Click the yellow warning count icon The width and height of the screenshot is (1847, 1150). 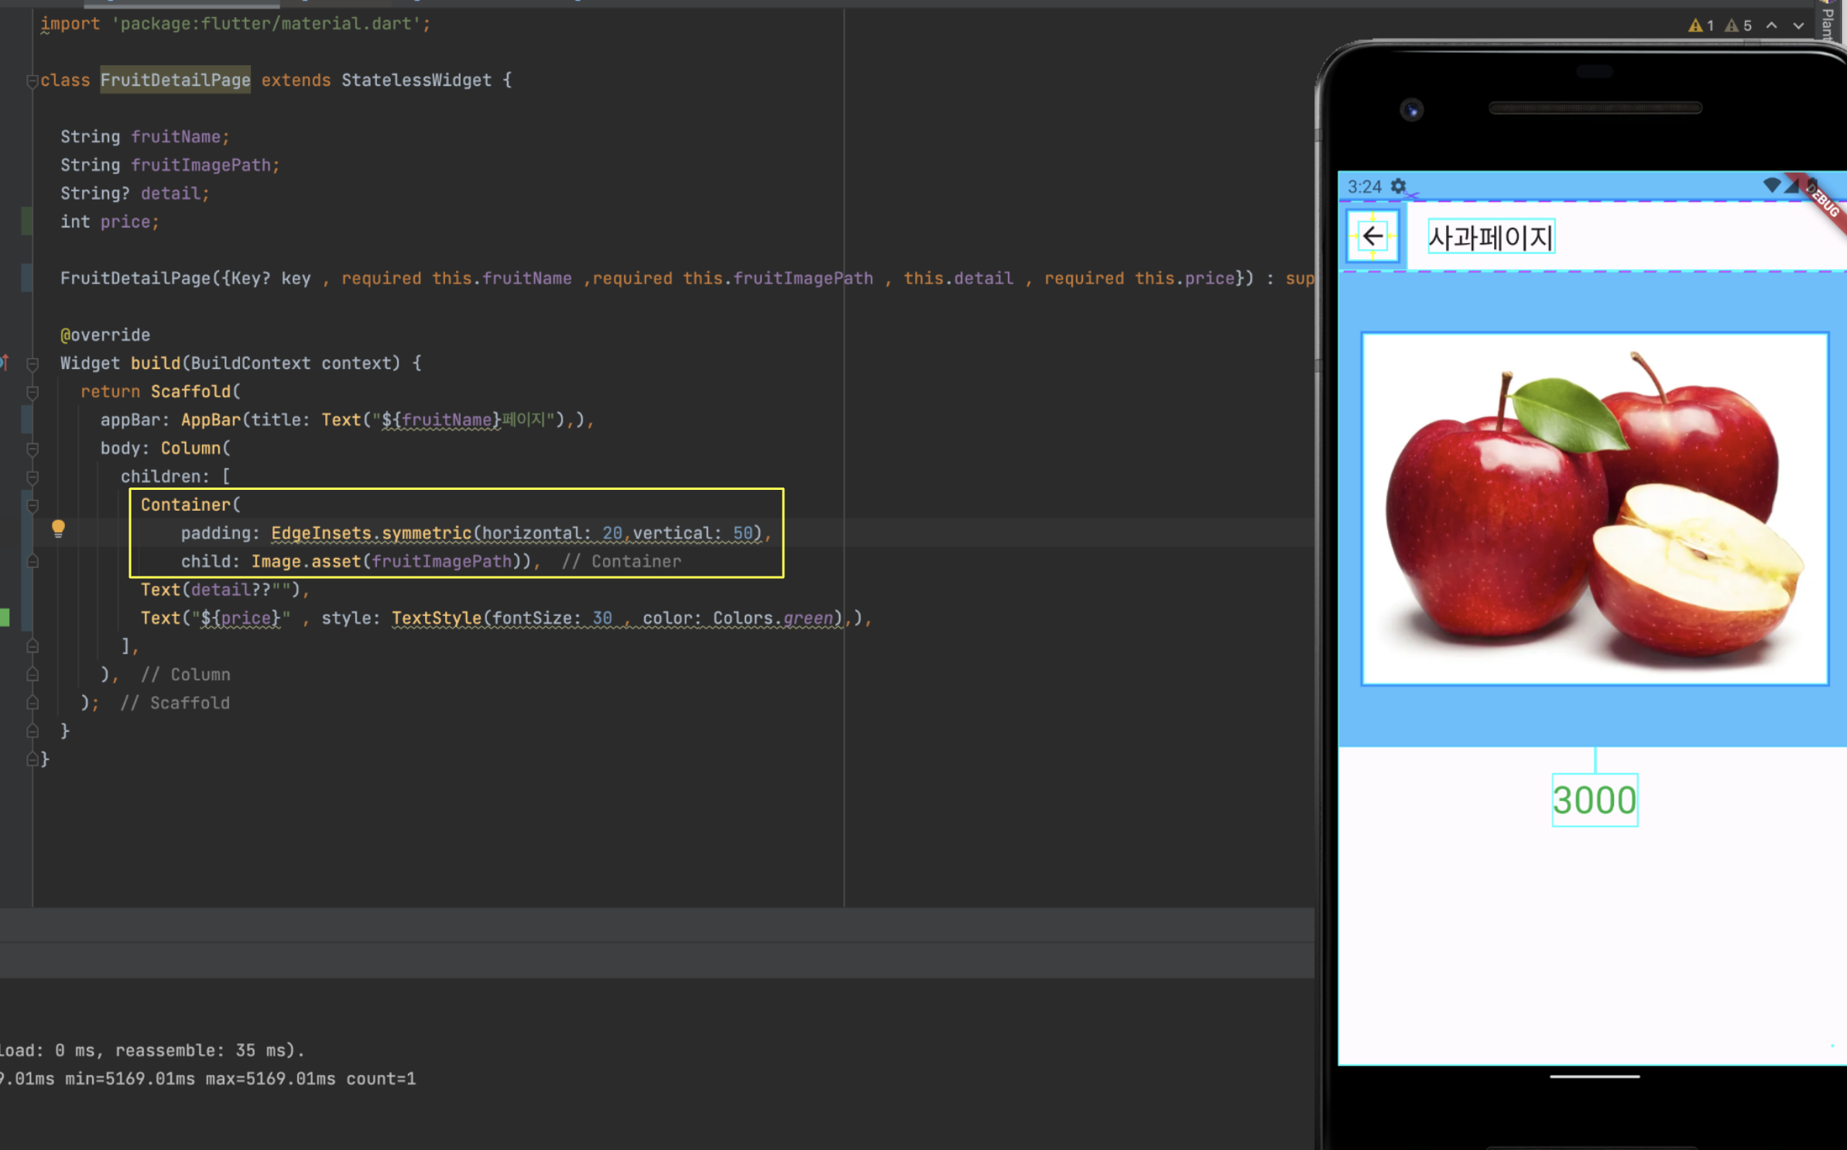click(x=1695, y=26)
